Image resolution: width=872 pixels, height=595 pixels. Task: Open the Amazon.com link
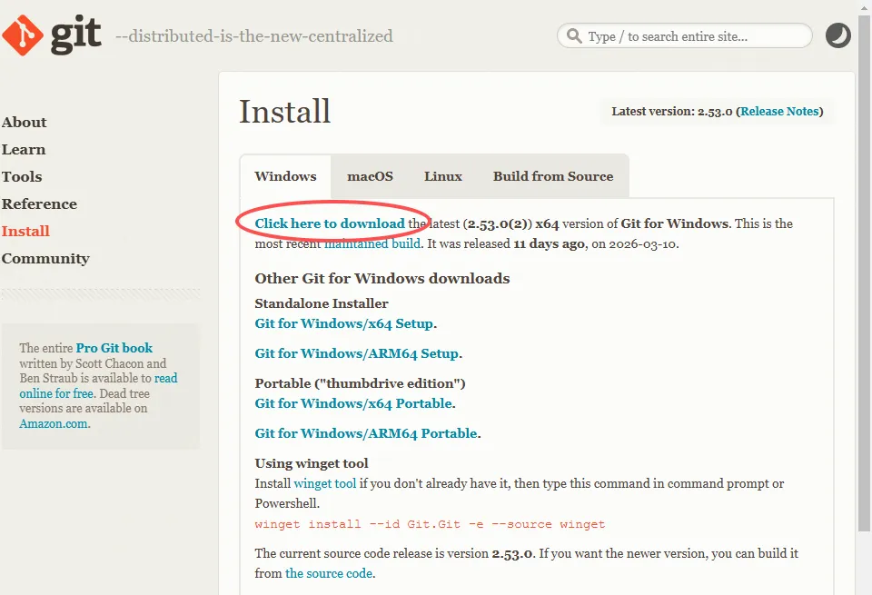click(x=54, y=423)
